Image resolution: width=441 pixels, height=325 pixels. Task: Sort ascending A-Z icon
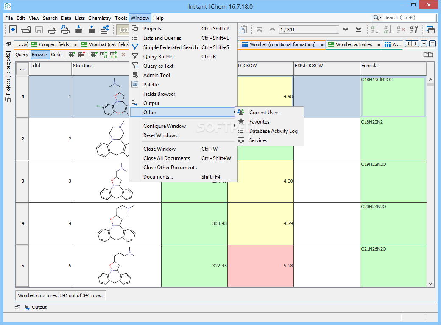[374, 30]
